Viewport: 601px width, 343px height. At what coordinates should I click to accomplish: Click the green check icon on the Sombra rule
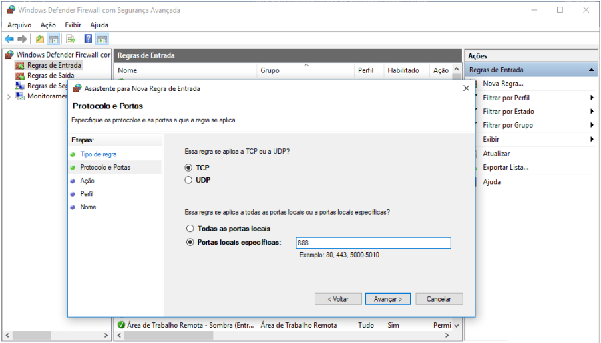[121, 325]
